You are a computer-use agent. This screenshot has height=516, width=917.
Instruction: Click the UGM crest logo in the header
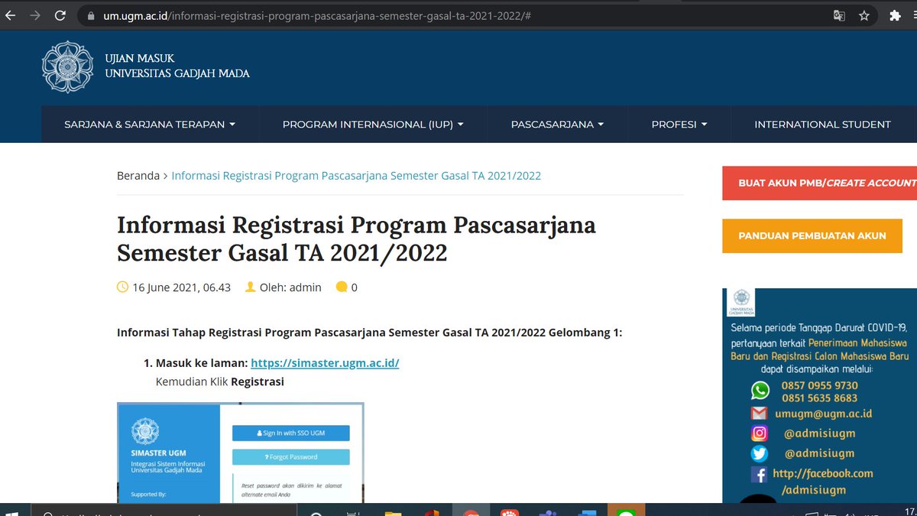point(67,67)
